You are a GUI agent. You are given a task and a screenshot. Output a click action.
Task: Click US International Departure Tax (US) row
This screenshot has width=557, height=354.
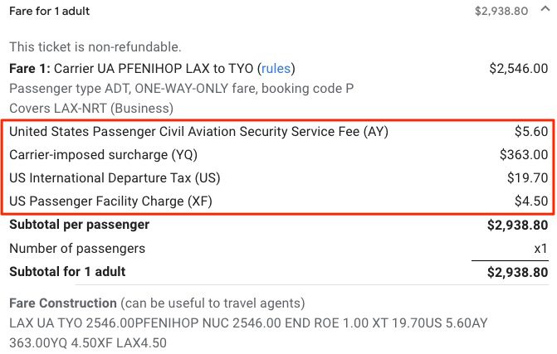[279, 178]
